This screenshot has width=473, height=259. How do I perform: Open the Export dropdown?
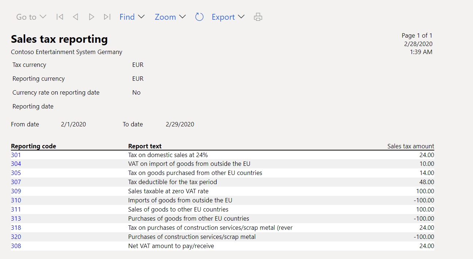click(x=228, y=17)
